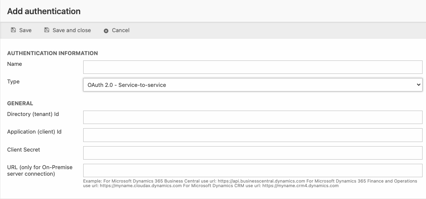This screenshot has width=426, height=199.
Task: Focus the Client Secret input
Action: (x=252, y=153)
